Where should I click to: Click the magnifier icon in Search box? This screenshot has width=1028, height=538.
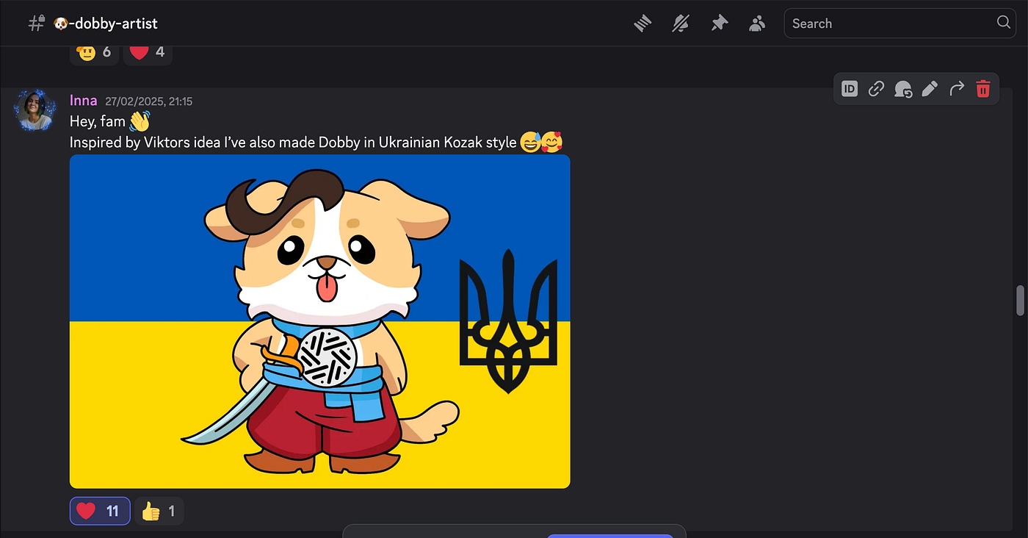(1004, 23)
